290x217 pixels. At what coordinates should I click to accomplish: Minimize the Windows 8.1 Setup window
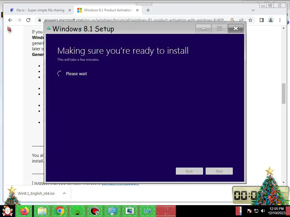pyautogui.click(x=203, y=29)
